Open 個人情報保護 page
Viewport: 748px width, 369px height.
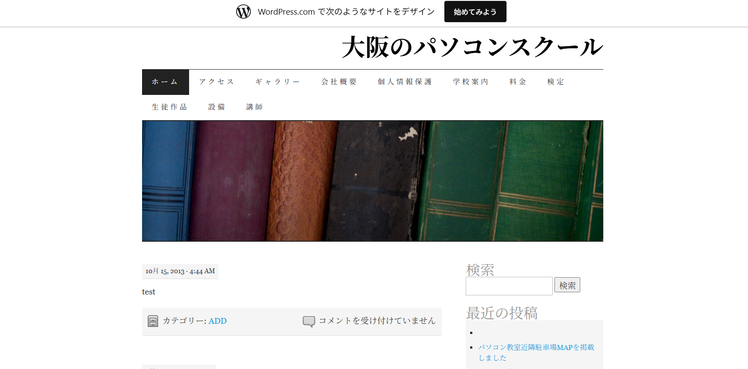[404, 82]
